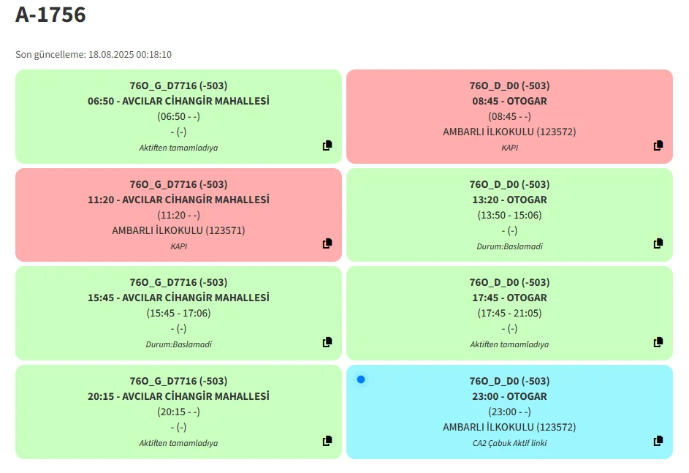Click copy icon on 17:45 Otogar card
689x473 pixels.
658,342
